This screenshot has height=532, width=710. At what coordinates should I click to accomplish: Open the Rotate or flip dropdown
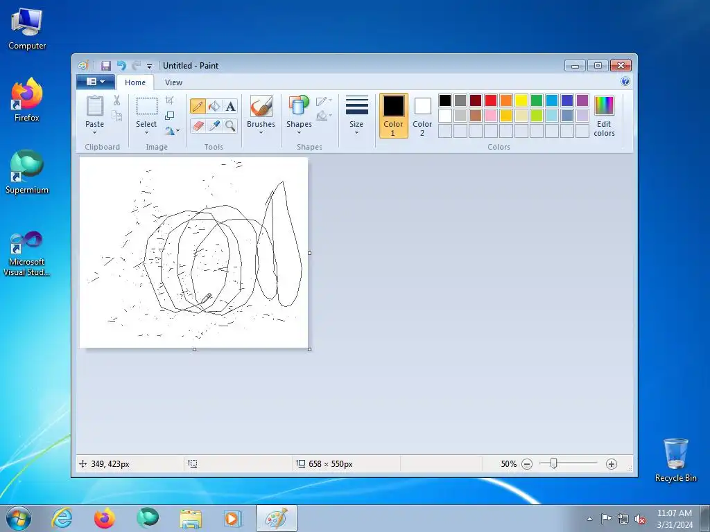point(172,131)
